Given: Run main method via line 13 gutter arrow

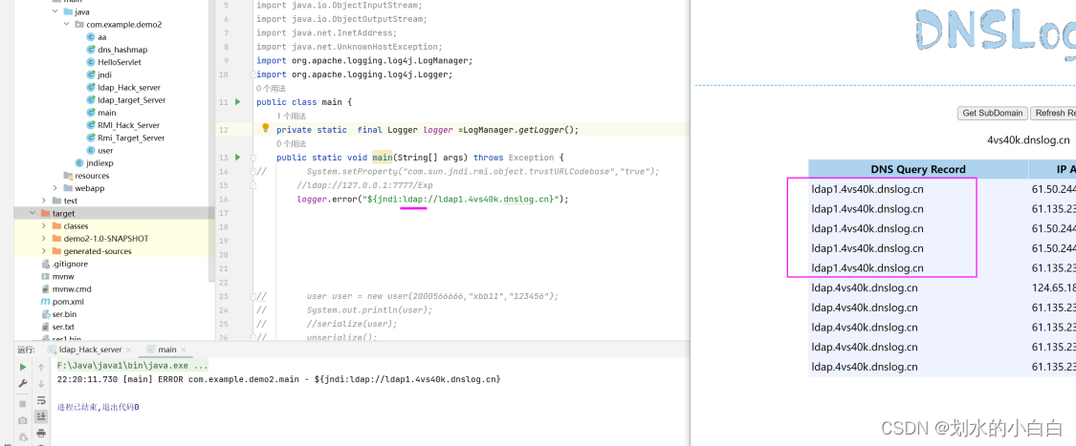Looking at the screenshot, I should pos(238,158).
